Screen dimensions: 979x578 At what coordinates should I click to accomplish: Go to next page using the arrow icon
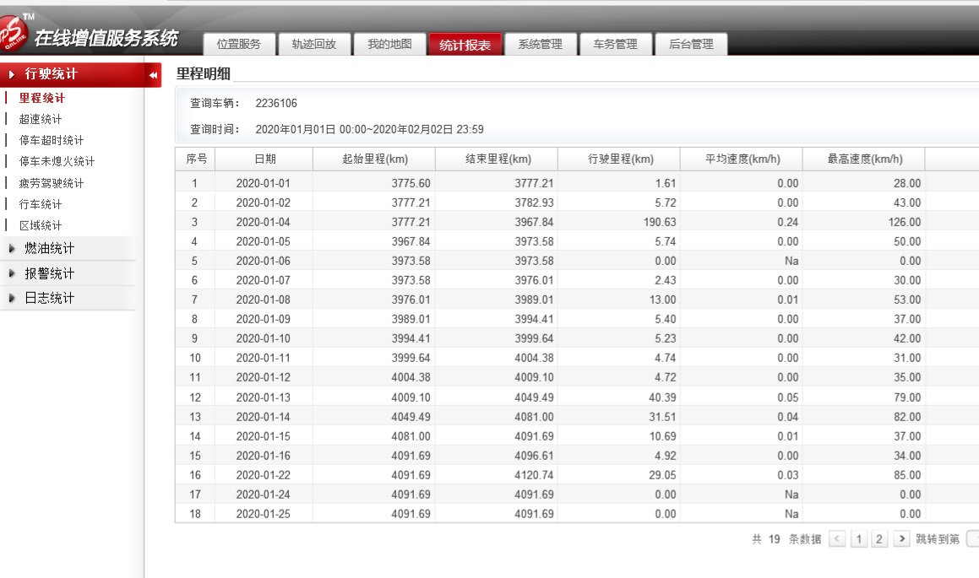[x=901, y=539]
